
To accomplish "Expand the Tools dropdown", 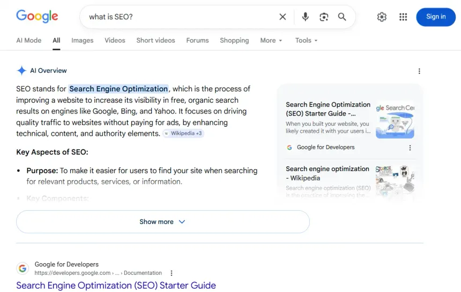I will pos(307,41).
